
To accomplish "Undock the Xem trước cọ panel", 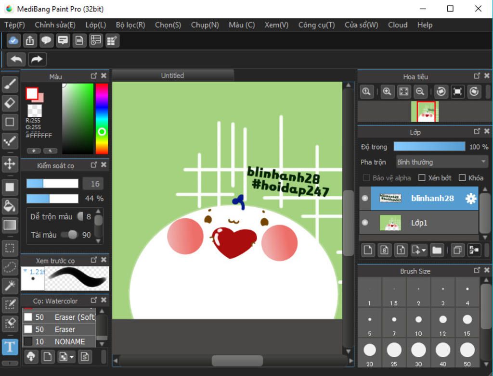I will (94, 260).
